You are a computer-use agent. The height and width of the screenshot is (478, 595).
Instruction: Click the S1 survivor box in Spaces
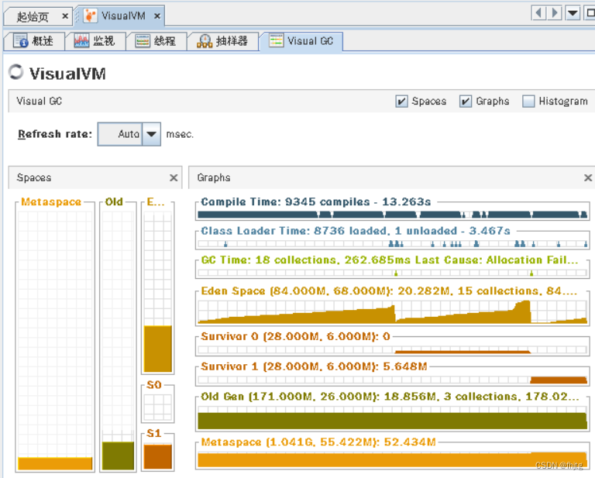[158, 457]
